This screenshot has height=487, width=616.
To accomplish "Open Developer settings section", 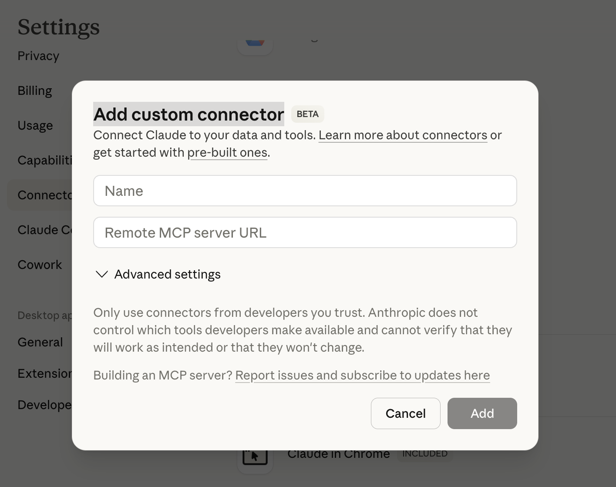I will pos(44,405).
